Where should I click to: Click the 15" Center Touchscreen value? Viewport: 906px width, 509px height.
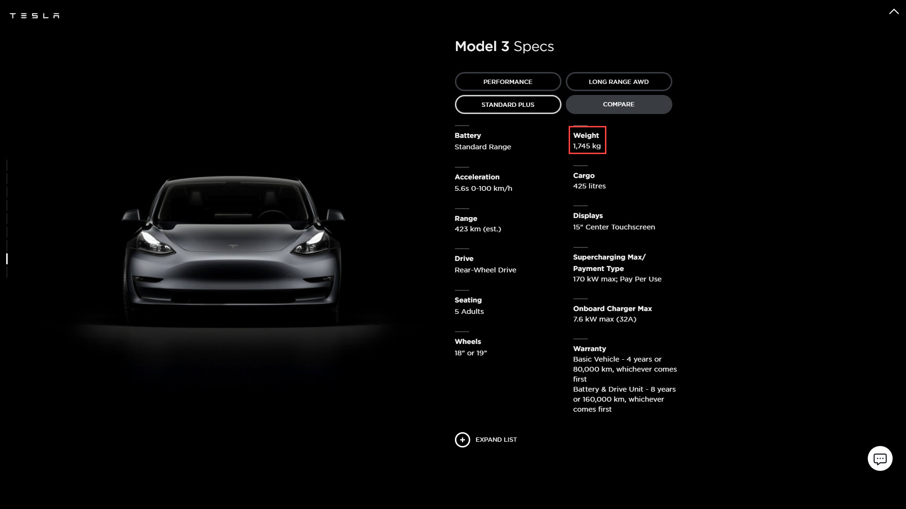click(614, 227)
